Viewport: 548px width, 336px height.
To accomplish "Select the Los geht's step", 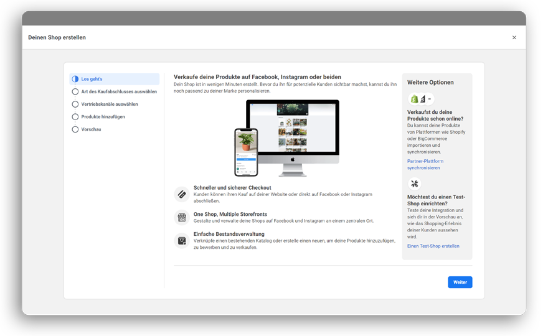I will pyautogui.click(x=115, y=79).
